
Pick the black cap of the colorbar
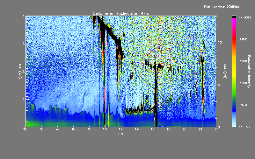(234, 17)
